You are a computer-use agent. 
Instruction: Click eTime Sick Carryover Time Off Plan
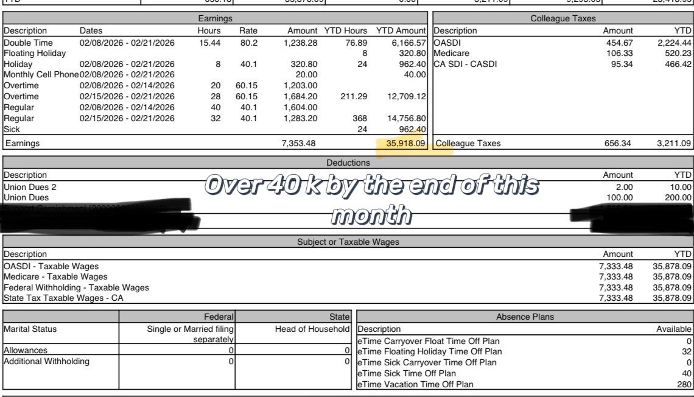[x=427, y=362]
